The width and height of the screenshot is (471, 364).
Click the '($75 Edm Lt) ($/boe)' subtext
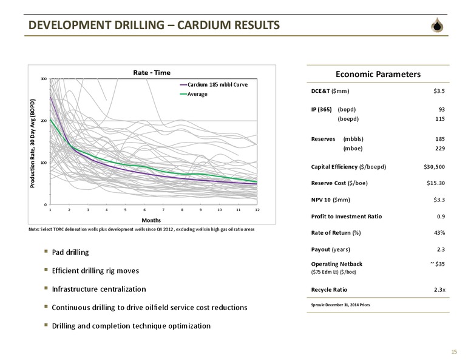click(x=333, y=272)
